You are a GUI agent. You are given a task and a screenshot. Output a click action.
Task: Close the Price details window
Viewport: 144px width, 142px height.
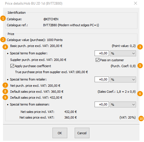coord(135,3)
